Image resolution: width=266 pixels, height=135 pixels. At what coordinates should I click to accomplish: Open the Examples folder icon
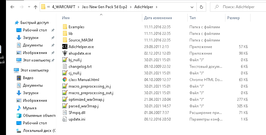[x=65, y=27]
